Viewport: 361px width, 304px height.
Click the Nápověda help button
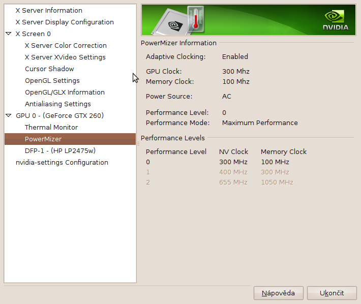(278, 293)
